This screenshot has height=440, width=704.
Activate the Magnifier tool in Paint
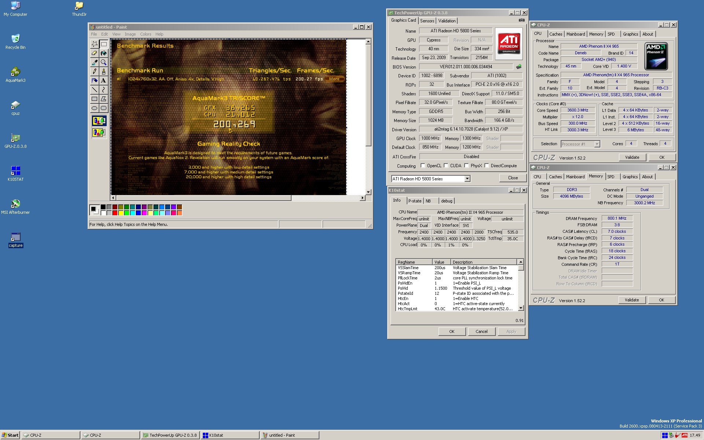coord(104,62)
